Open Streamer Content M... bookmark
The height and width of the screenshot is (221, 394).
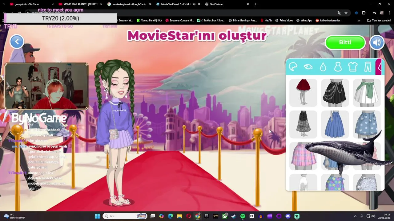pos(179,21)
